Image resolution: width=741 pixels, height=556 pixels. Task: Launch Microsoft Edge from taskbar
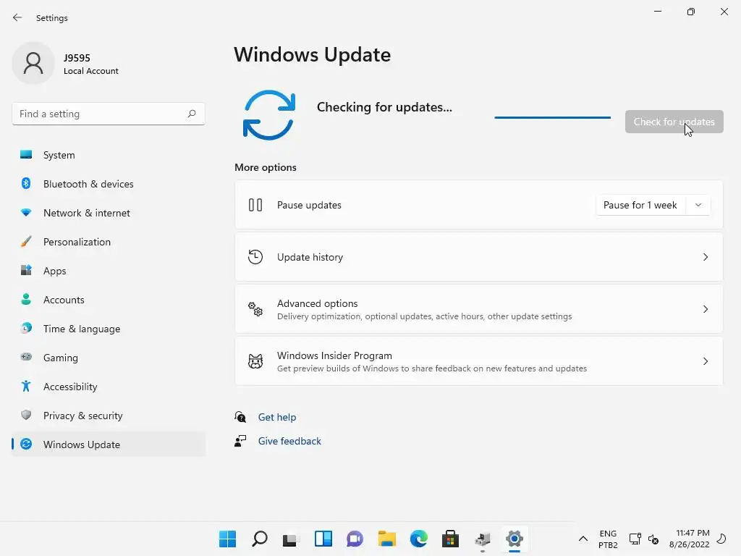point(419,539)
